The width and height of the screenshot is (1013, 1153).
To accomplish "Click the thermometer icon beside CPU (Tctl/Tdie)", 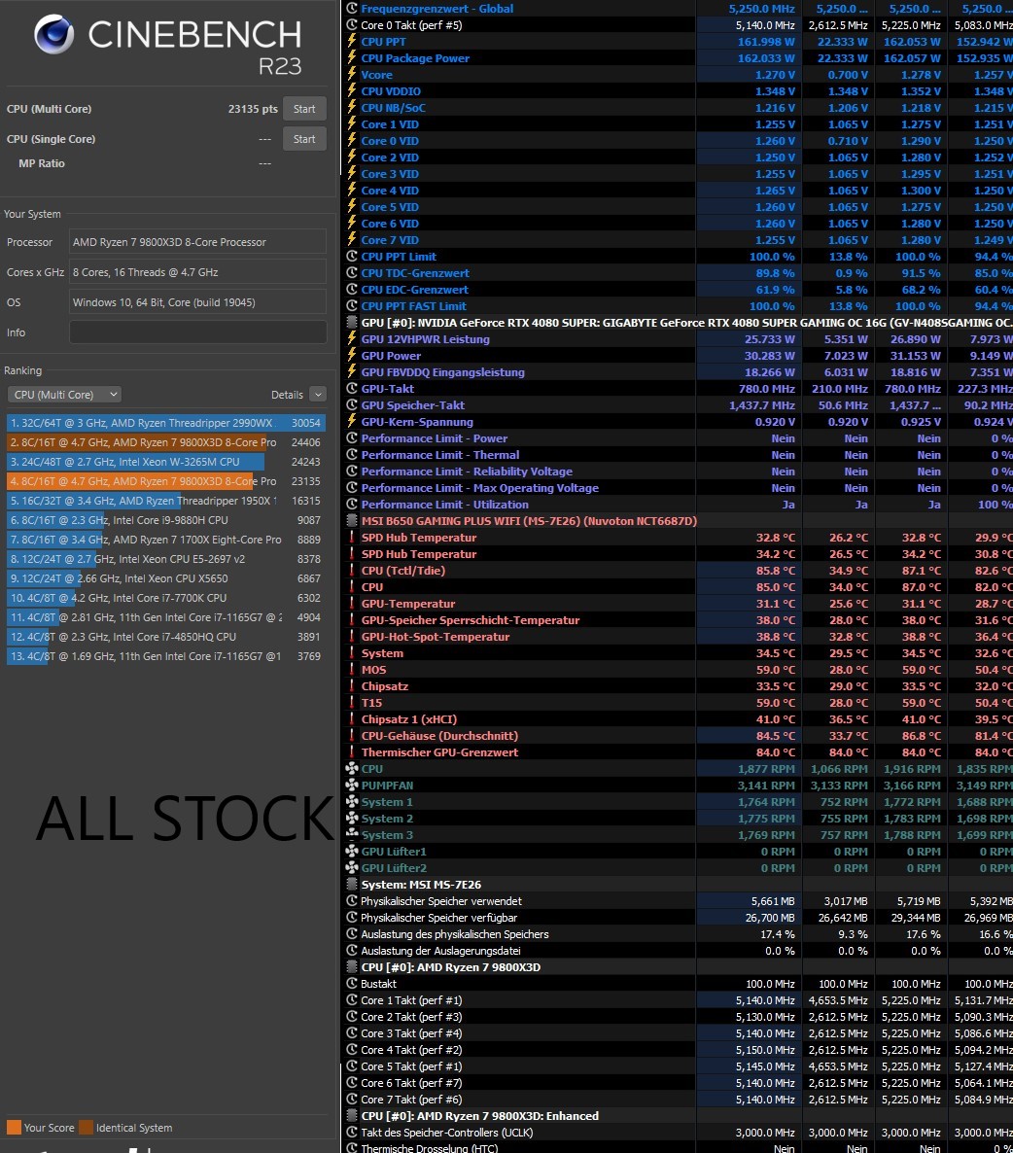I will pos(352,571).
